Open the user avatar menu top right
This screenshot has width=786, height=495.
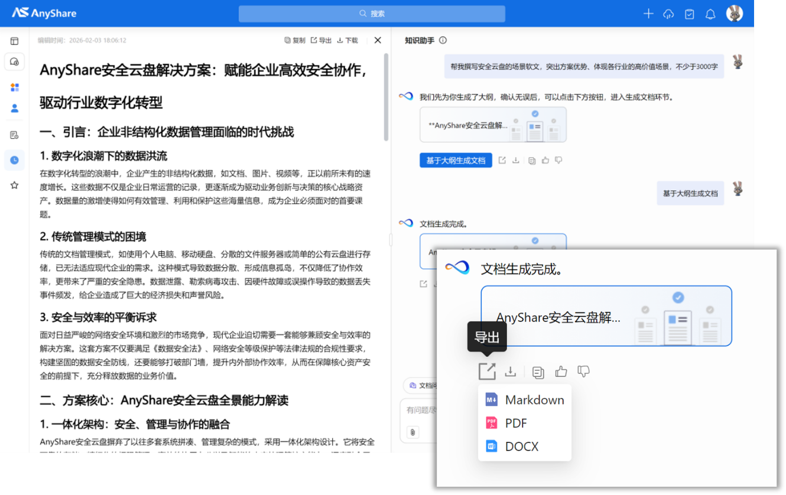click(x=735, y=14)
